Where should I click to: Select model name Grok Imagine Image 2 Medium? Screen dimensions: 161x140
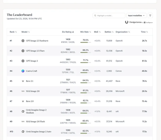pos(36,111)
